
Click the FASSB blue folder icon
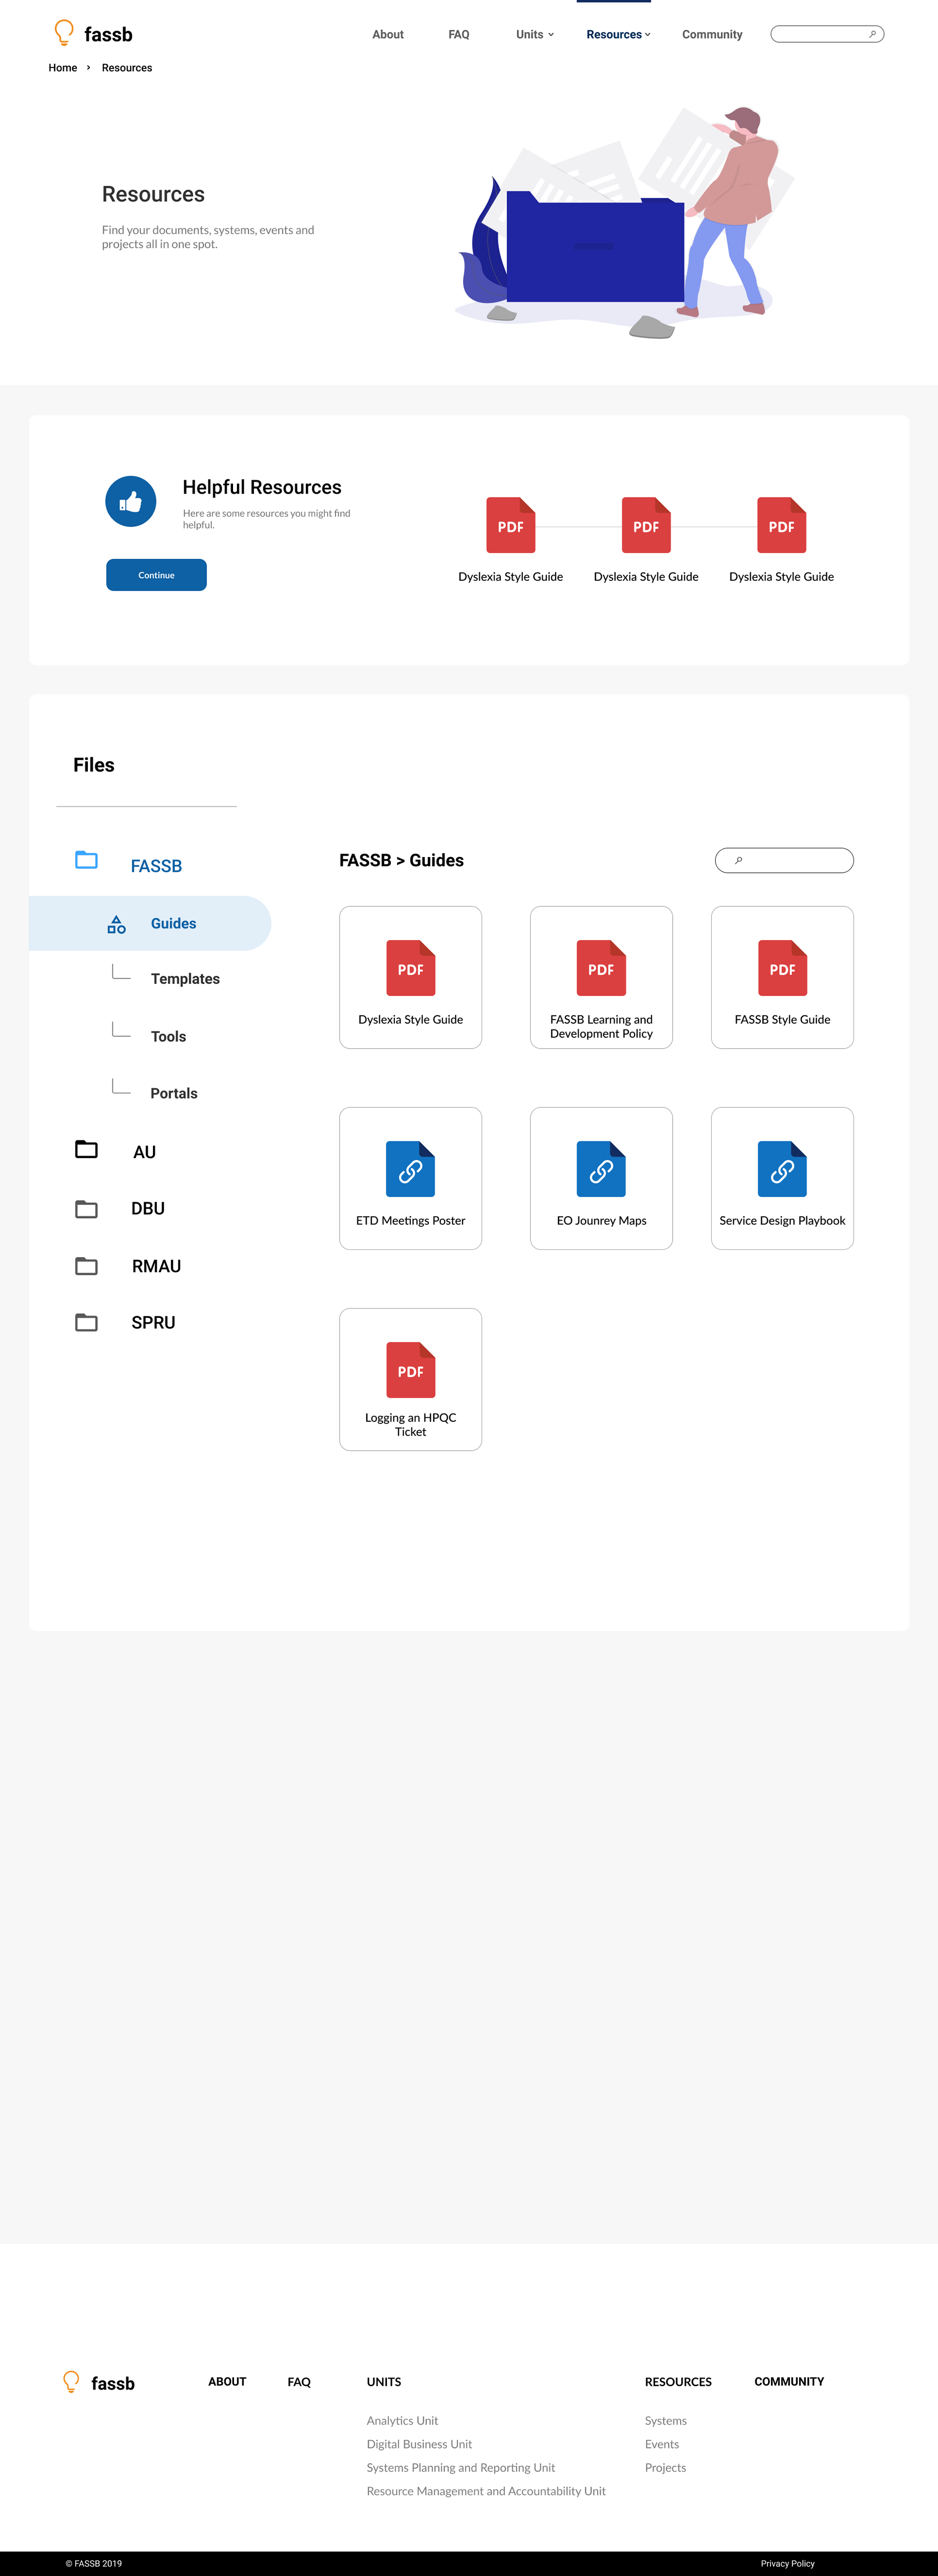pyautogui.click(x=87, y=860)
